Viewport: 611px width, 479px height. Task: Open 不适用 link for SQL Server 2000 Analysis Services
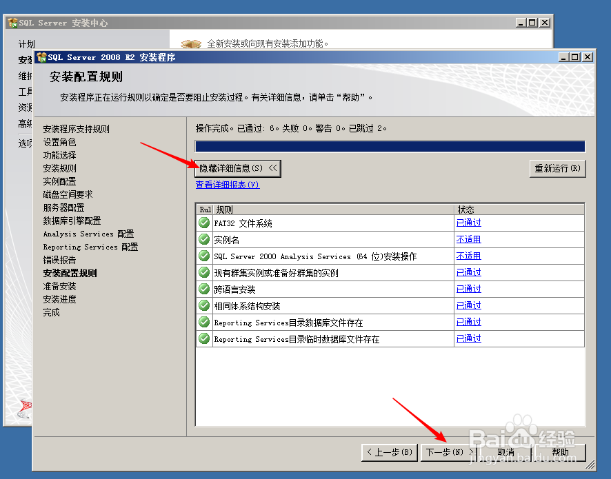469,256
